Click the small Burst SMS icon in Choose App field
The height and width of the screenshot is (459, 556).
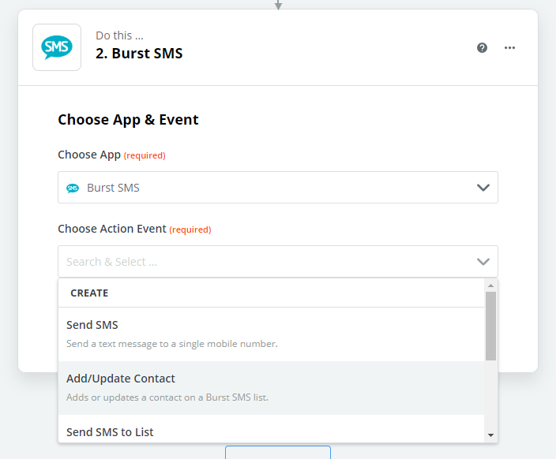(73, 188)
